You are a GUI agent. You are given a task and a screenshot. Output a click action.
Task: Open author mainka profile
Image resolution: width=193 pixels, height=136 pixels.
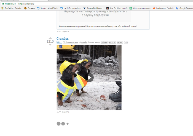tap(84, 42)
